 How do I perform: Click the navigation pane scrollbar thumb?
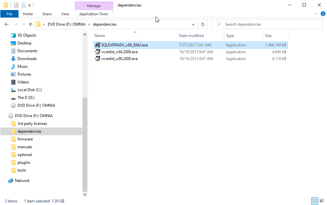click(85, 144)
